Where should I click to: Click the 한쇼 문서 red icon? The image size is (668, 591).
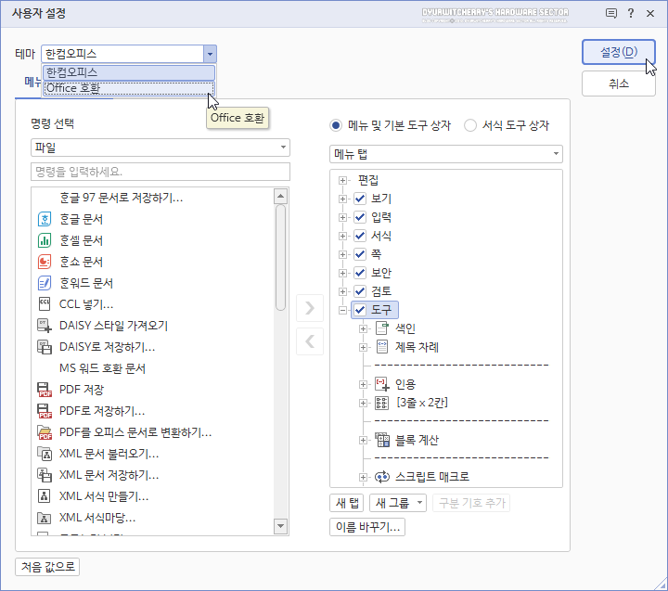(45, 262)
